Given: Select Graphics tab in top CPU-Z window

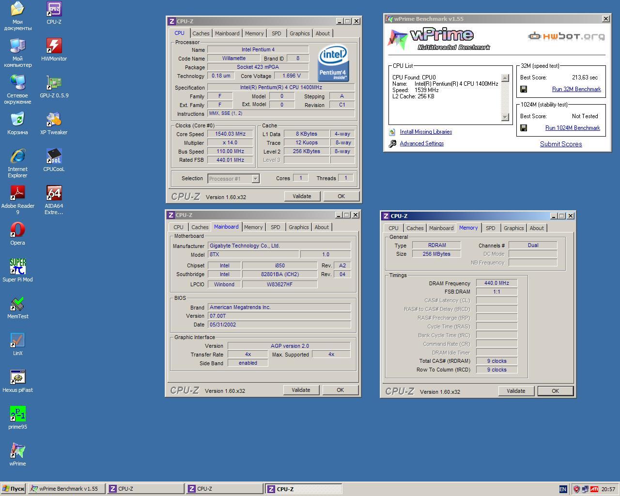Looking at the screenshot, I should coord(299,33).
